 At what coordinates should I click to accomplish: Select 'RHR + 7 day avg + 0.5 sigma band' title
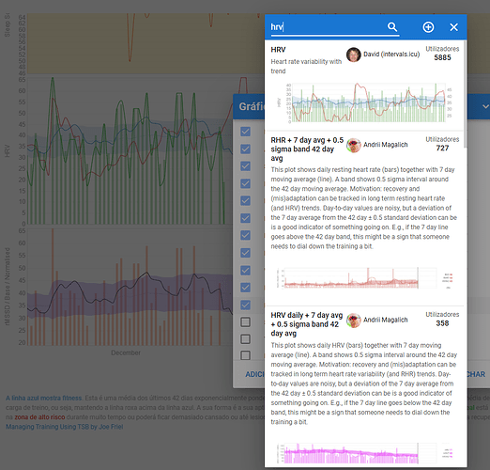click(307, 149)
